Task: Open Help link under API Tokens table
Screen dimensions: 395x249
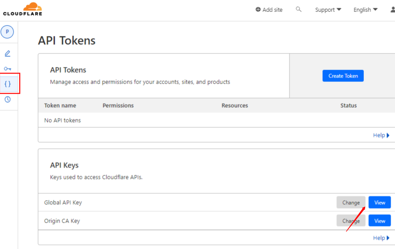Action: 381,135
